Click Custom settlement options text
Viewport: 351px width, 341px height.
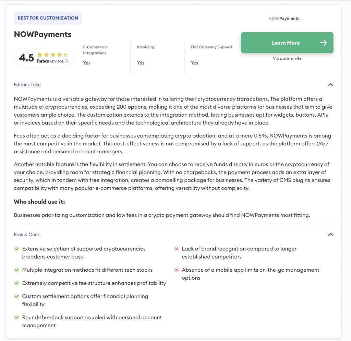[85, 300]
